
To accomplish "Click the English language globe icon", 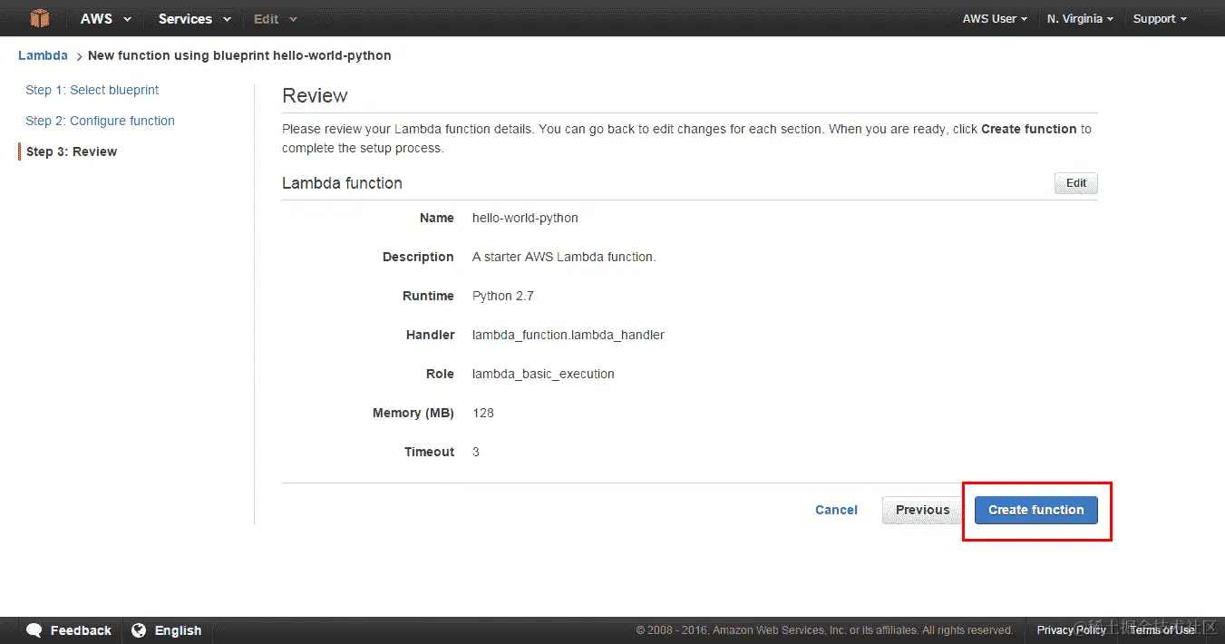I will pos(139,630).
